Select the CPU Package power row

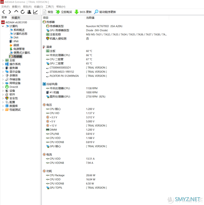coord(70,175)
